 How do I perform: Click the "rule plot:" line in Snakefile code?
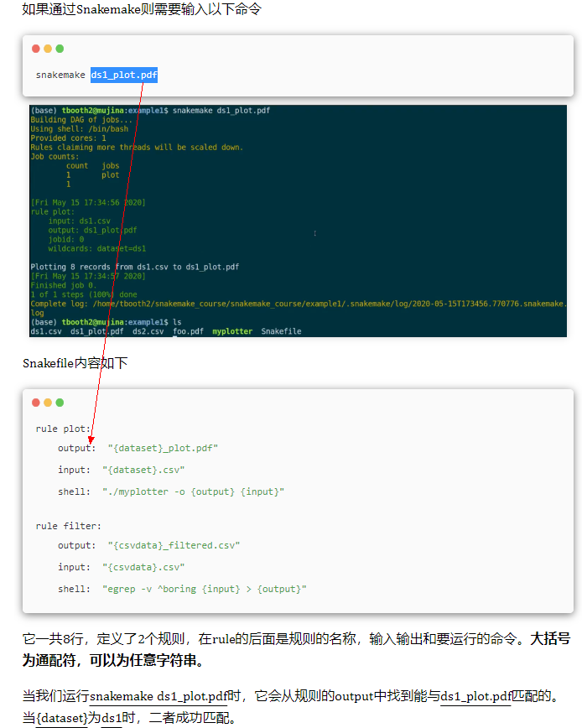(63, 429)
